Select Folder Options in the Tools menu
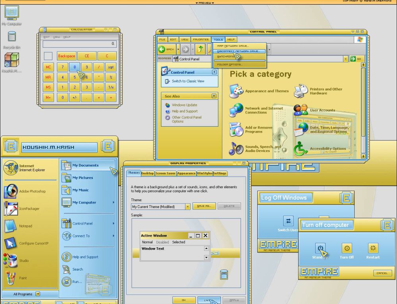 pos(230,64)
